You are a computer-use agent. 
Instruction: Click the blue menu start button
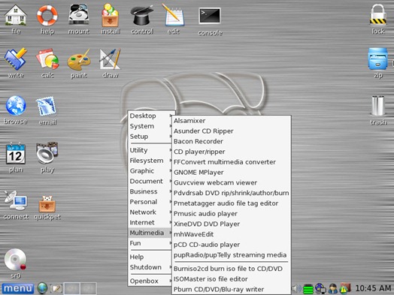(17, 288)
